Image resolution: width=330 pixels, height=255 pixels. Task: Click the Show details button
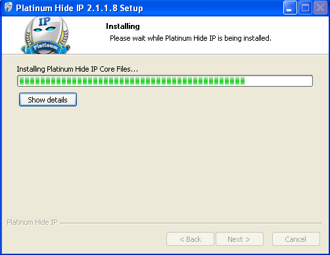click(x=48, y=100)
